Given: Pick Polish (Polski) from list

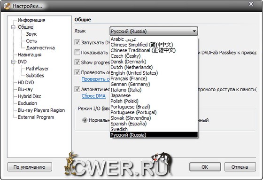Looking at the screenshot, I should tap(154, 101).
